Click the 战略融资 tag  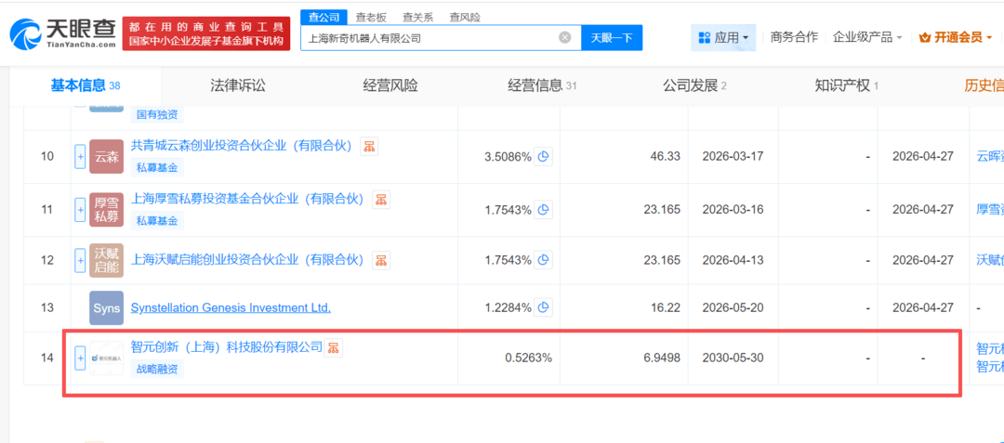pos(157,369)
